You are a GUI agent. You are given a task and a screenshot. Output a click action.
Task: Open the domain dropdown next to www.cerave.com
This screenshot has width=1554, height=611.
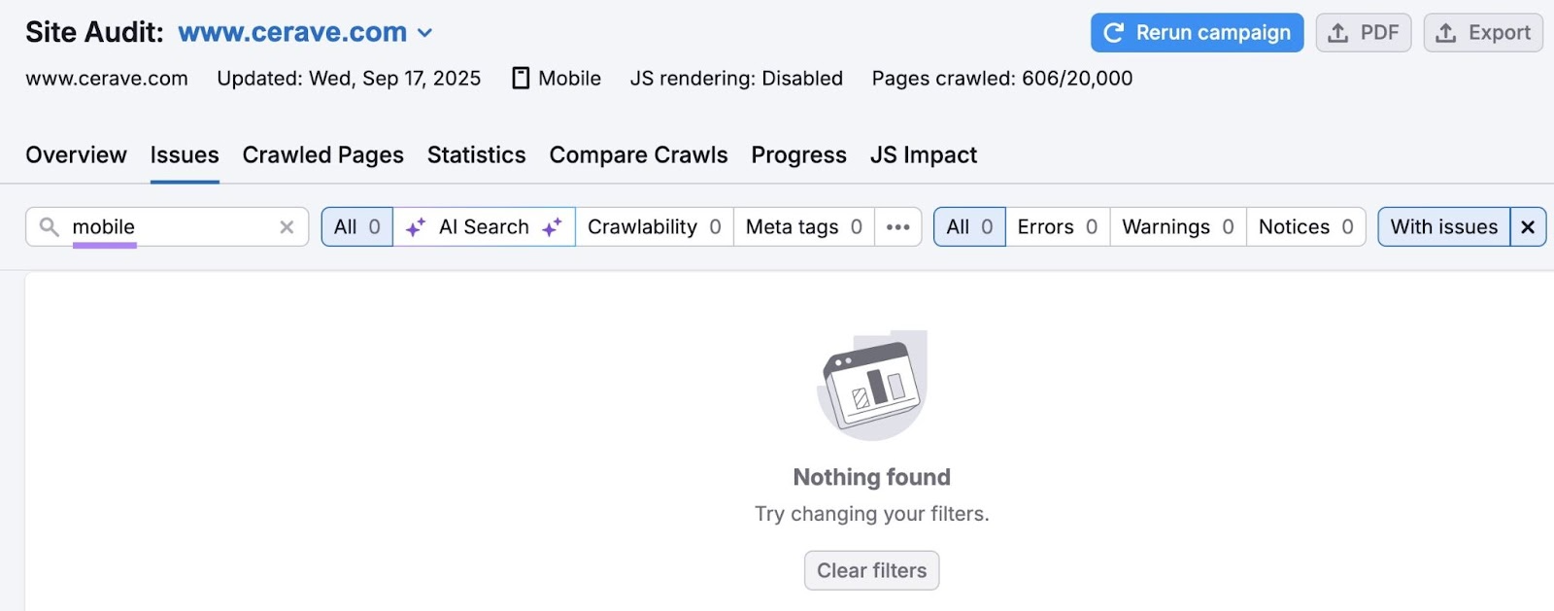(x=425, y=32)
